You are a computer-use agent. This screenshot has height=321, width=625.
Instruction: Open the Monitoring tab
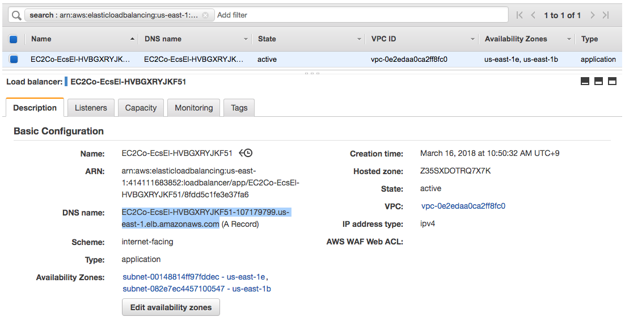[193, 108]
